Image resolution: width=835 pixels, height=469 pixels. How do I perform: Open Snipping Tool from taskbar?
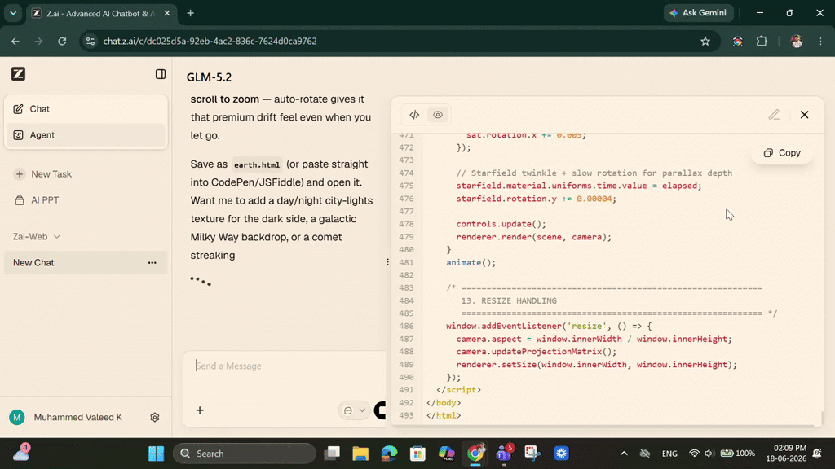(532, 454)
